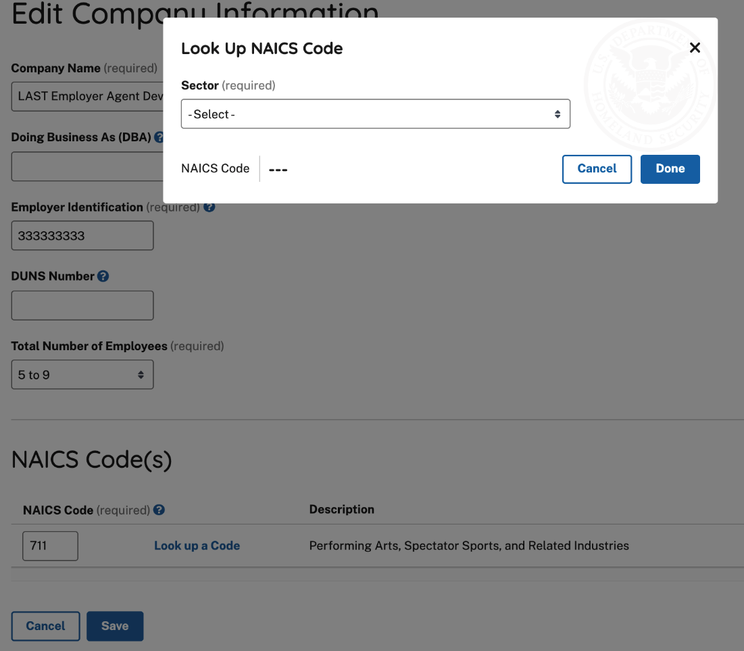Click the Company Name (required) label
The image size is (744, 651).
(x=84, y=68)
